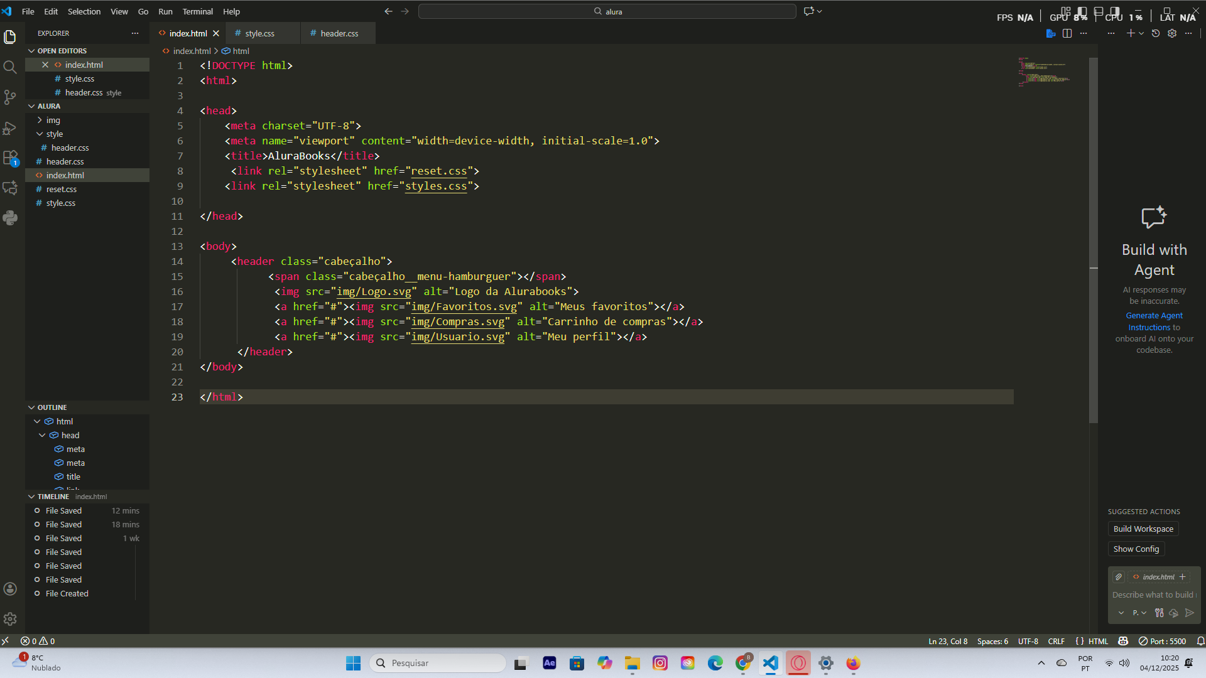Open the Search view in activity bar
Screen dimensions: 1206x678
coord(10,67)
